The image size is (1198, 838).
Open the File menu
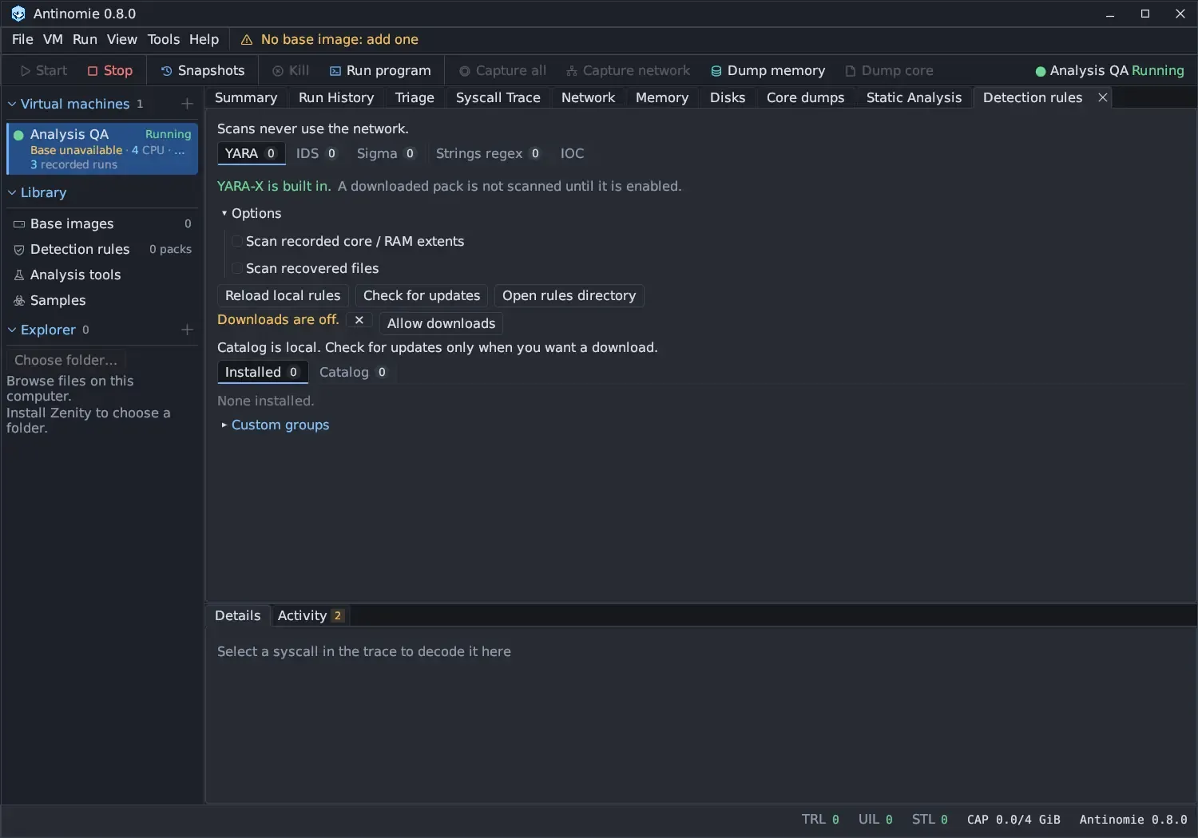tap(22, 39)
